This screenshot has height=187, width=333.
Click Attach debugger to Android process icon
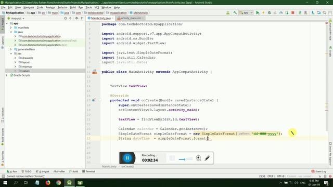pyautogui.click(x=287, y=12)
